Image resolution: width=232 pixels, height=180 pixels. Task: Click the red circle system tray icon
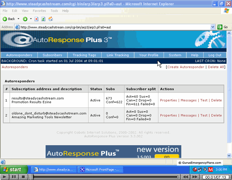click(195, 169)
